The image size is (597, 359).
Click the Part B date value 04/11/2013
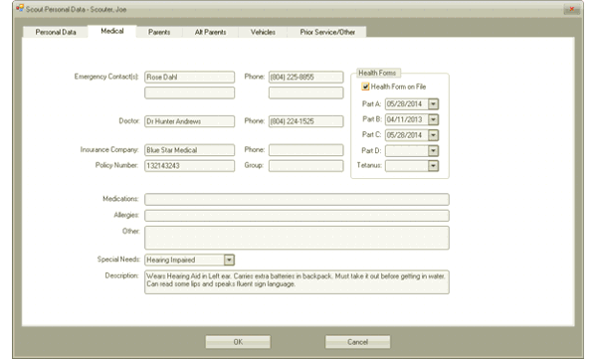pyautogui.click(x=404, y=119)
